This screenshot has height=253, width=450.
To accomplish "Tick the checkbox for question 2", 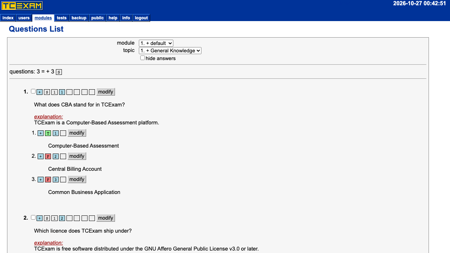I will click(x=33, y=218).
